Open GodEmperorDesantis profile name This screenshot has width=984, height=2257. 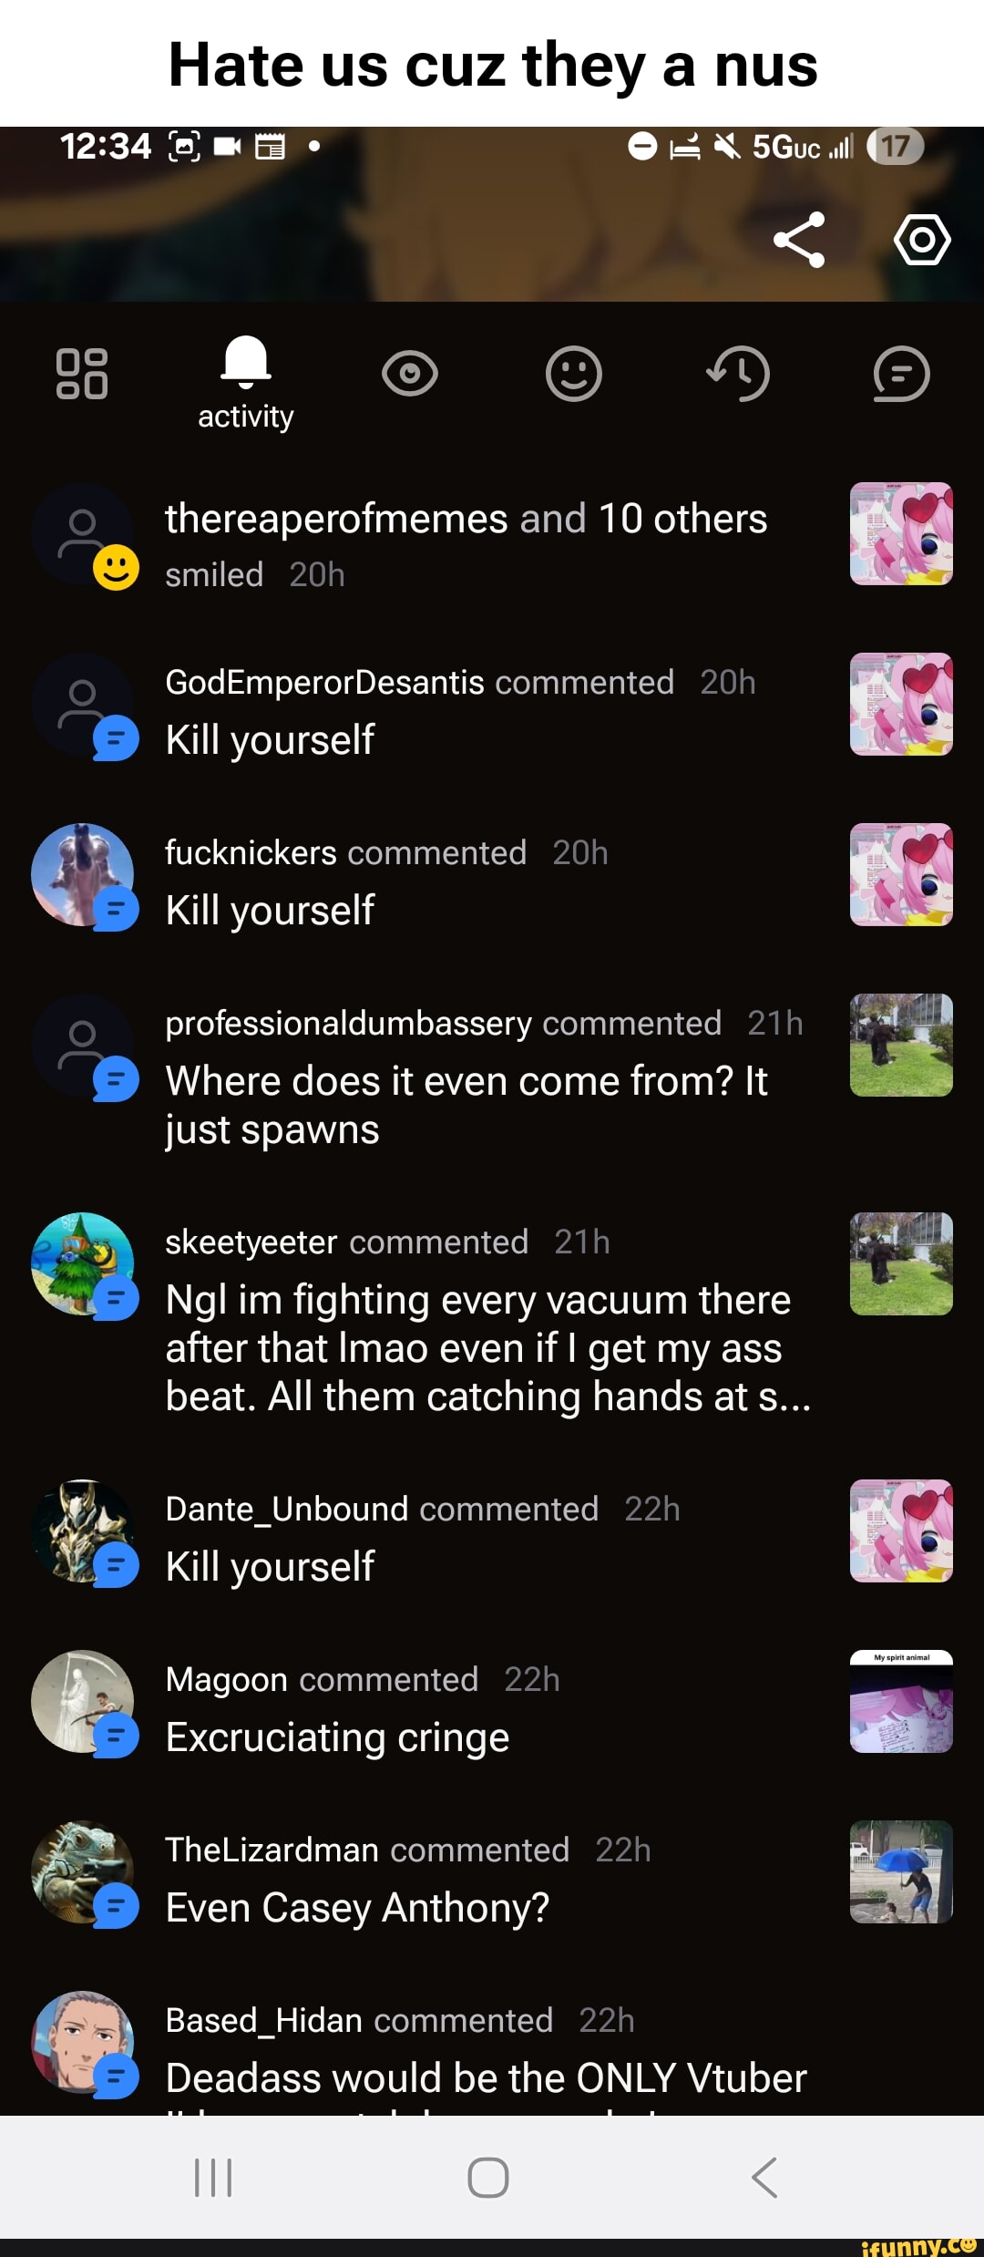click(x=324, y=682)
